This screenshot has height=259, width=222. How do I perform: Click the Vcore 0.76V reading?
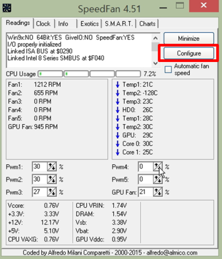(33, 206)
